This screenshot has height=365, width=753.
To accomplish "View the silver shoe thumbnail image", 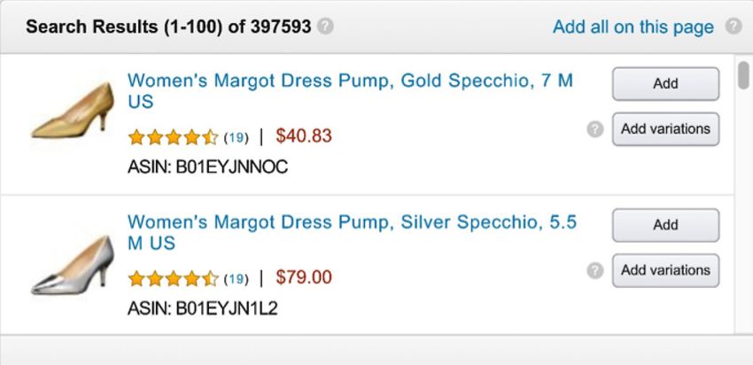I will (73, 265).
